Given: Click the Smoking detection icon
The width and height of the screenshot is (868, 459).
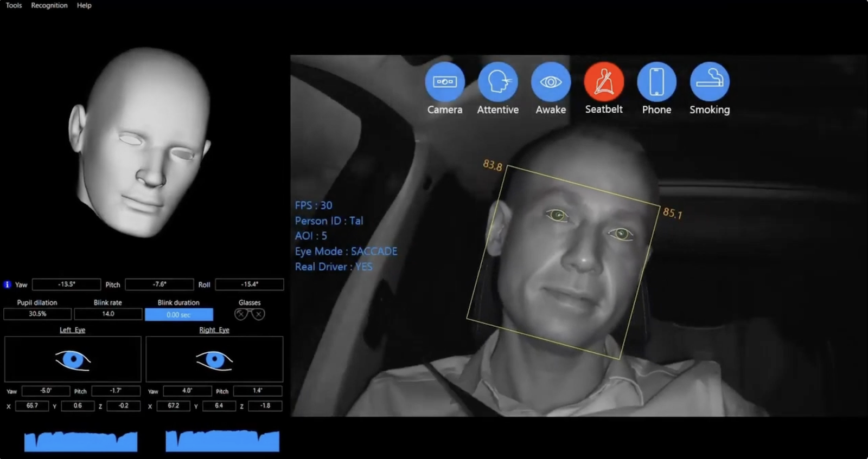Looking at the screenshot, I should (x=710, y=82).
